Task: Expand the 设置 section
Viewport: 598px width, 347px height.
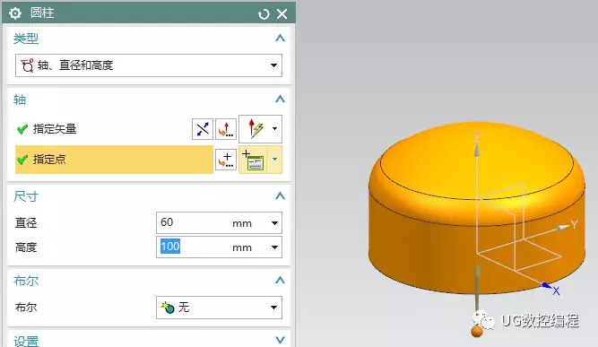Action: click(x=280, y=340)
